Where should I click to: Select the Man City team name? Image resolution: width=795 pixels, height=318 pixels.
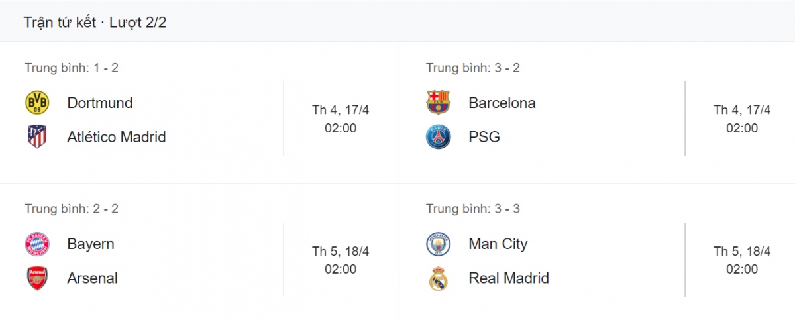(x=498, y=244)
